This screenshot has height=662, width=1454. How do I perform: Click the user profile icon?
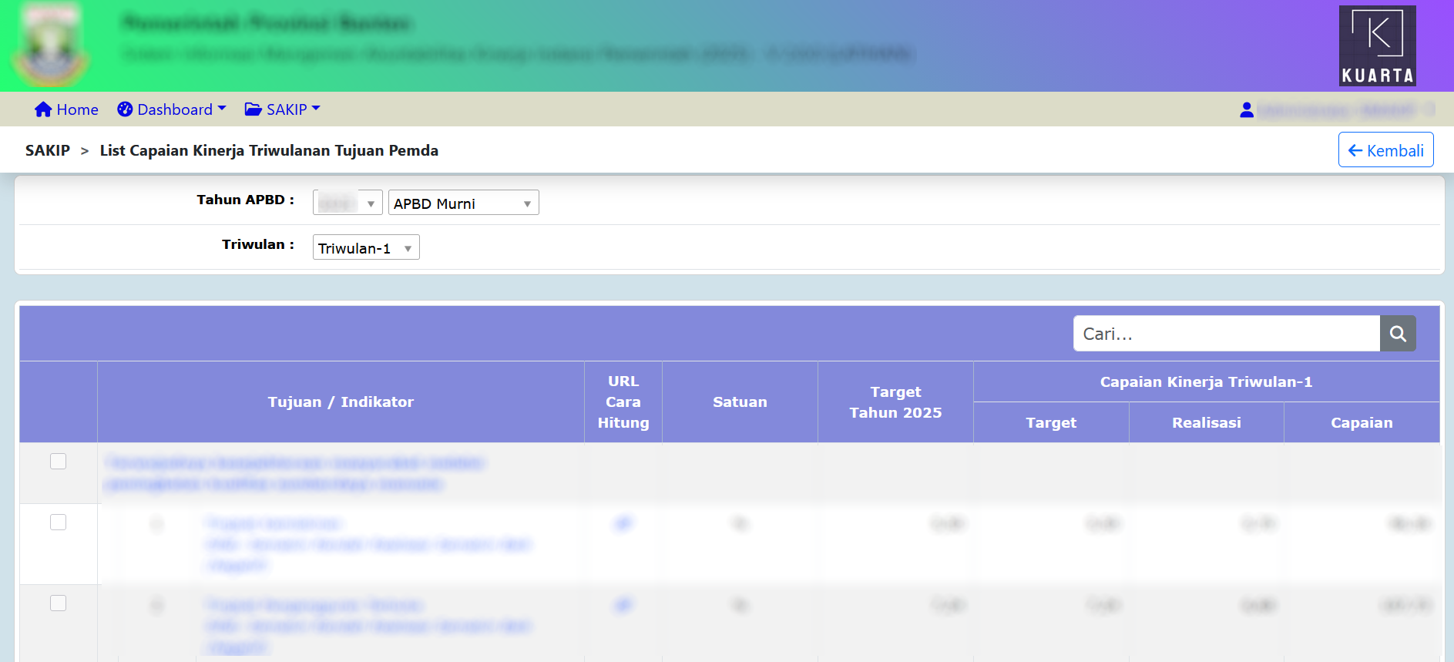click(x=1246, y=110)
